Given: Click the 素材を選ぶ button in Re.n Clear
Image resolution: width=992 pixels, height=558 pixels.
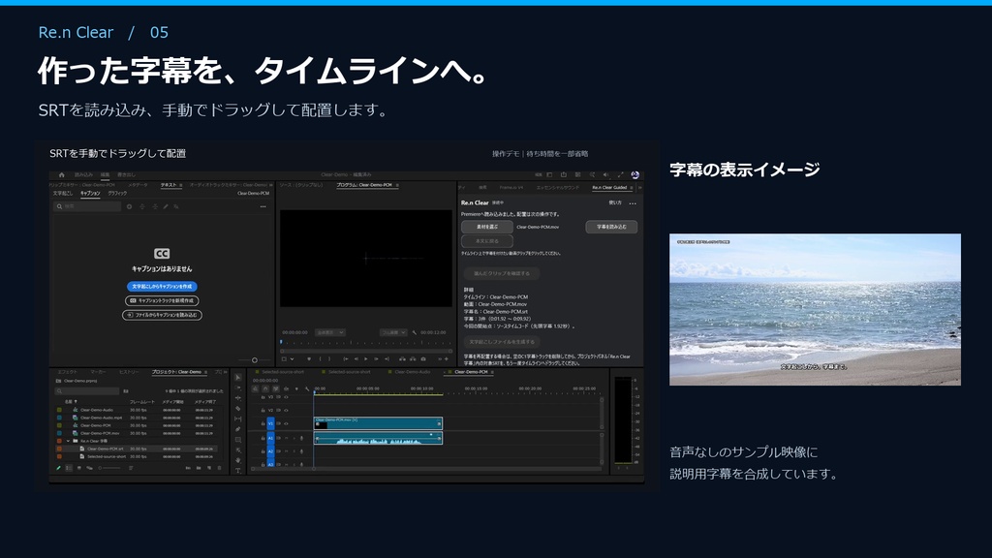Looking at the screenshot, I should (487, 227).
